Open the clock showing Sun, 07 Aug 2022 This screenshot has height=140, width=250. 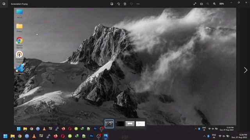tap(239, 136)
